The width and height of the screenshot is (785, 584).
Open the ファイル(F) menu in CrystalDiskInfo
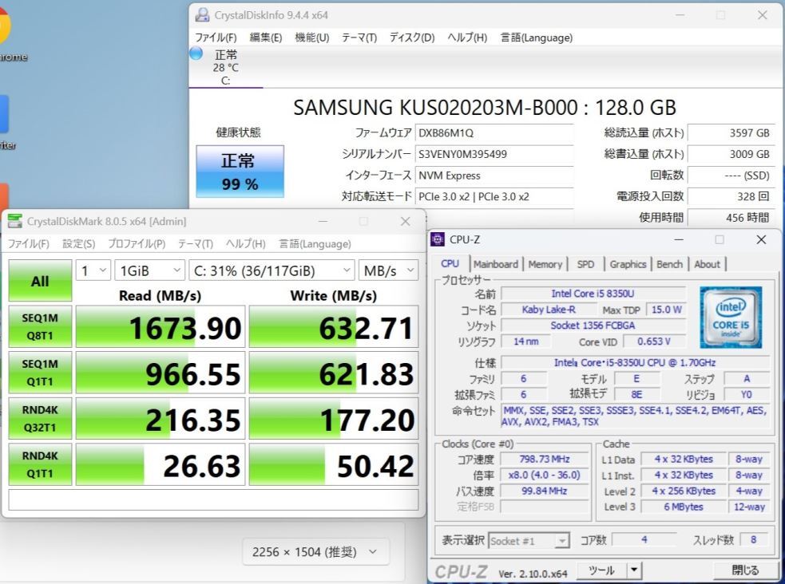coord(216,37)
